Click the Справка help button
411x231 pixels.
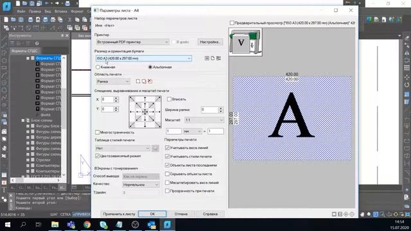(210, 214)
